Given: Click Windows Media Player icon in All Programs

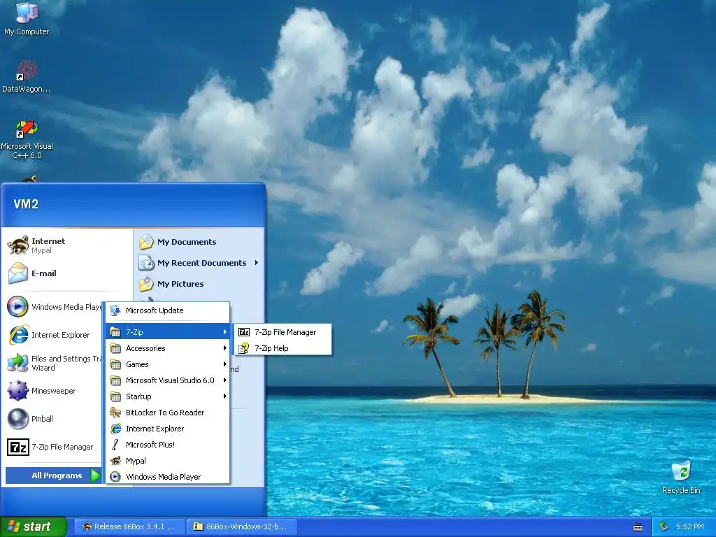Looking at the screenshot, I should [x=115, y=477].
